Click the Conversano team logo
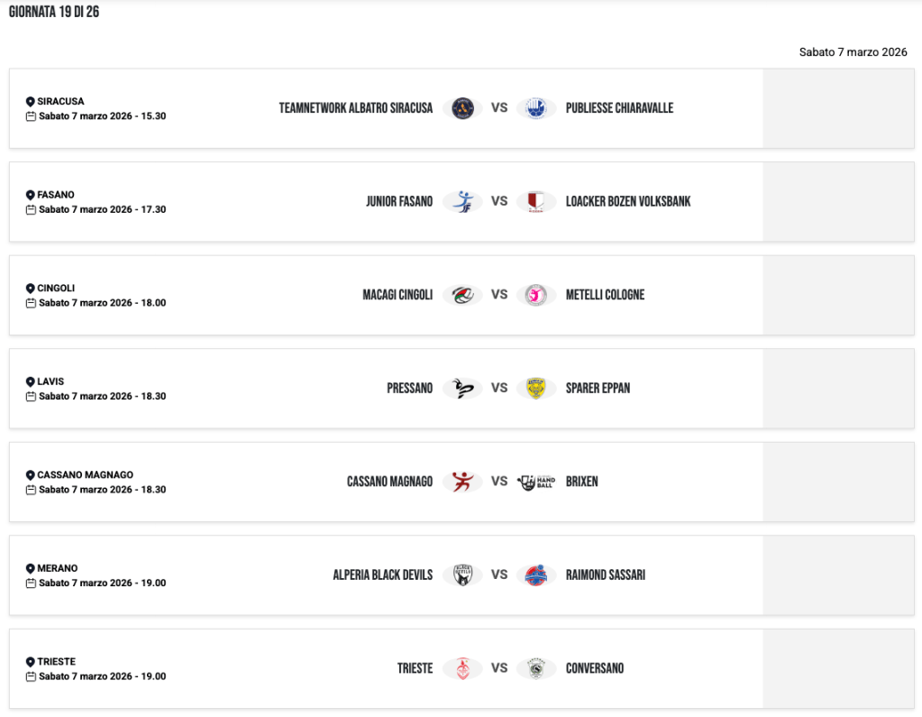The width and height of the screenshot is (922, 717). 536,668
